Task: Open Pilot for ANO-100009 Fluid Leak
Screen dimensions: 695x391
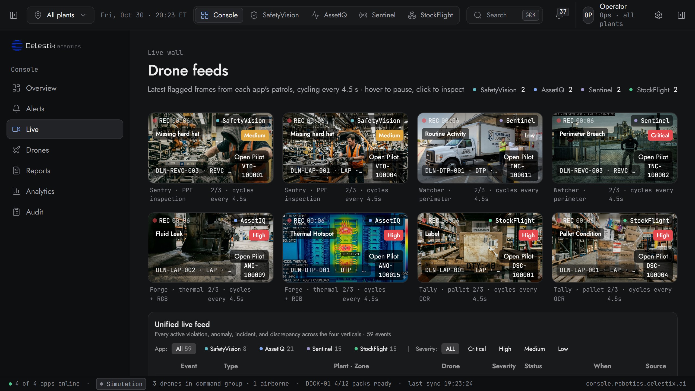Action: pos(249,256)
